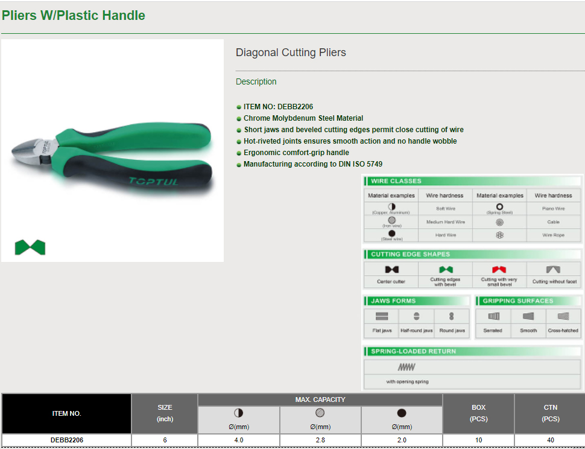The width and height of the screenshot is (585, 449).
Task: Click the Smooth gripping surface icon
Action: click(528, 316)
